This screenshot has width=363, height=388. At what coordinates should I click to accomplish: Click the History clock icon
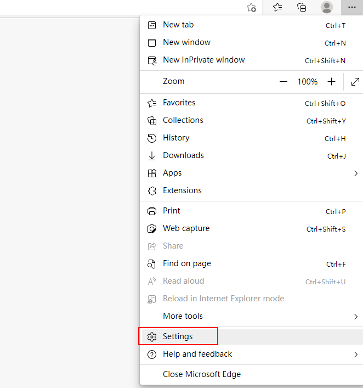click(152, 138)
